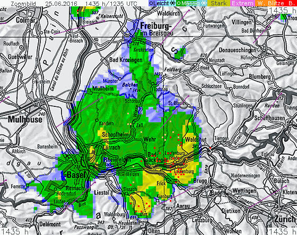Image resolution: width=297 pixels, height=235 pixels.
Task: Click the Basel city label on map
Action: pyautogui.click(x=76, y=175)
